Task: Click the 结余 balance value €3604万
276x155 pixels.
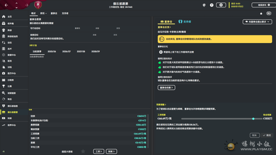Action: (x=142, y=116)
